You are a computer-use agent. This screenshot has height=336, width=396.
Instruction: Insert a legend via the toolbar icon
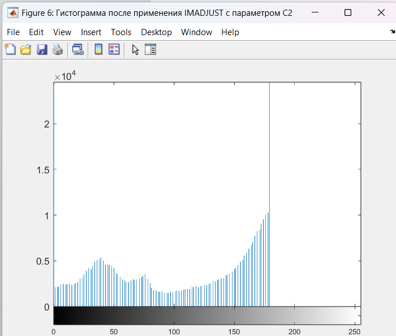pos(114,49)
